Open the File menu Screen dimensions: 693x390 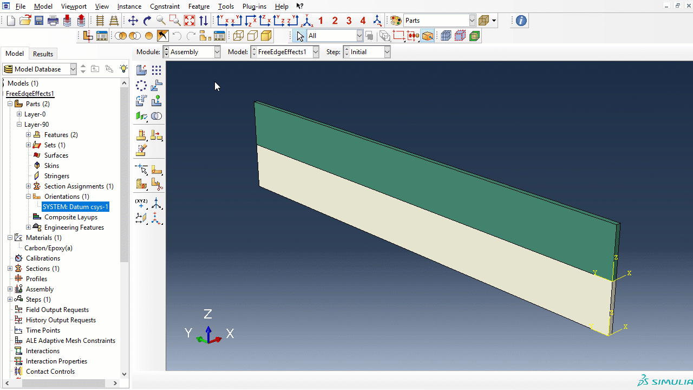click(x=21, y=6)
